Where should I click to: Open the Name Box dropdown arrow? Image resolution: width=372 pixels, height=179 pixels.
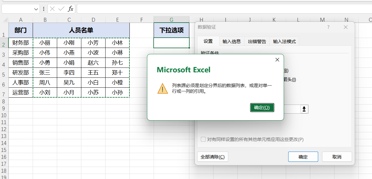tap(36, 9)
